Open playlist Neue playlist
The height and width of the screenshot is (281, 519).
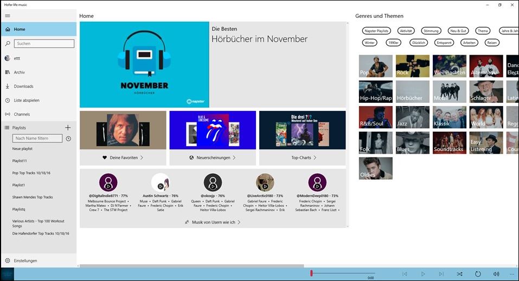(x=22, y=149)
